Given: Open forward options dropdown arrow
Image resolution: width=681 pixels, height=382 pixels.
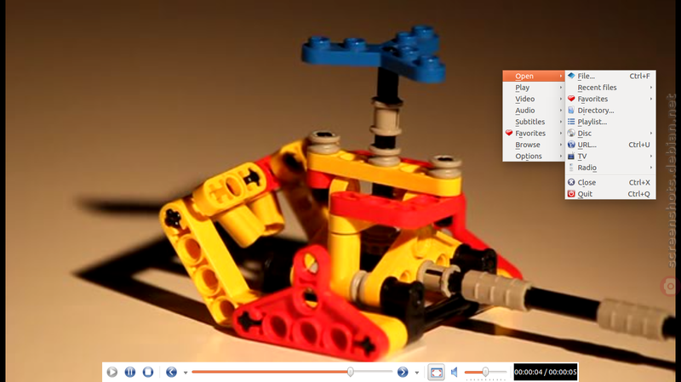Looking at the screenshot, I should (417, 373).
